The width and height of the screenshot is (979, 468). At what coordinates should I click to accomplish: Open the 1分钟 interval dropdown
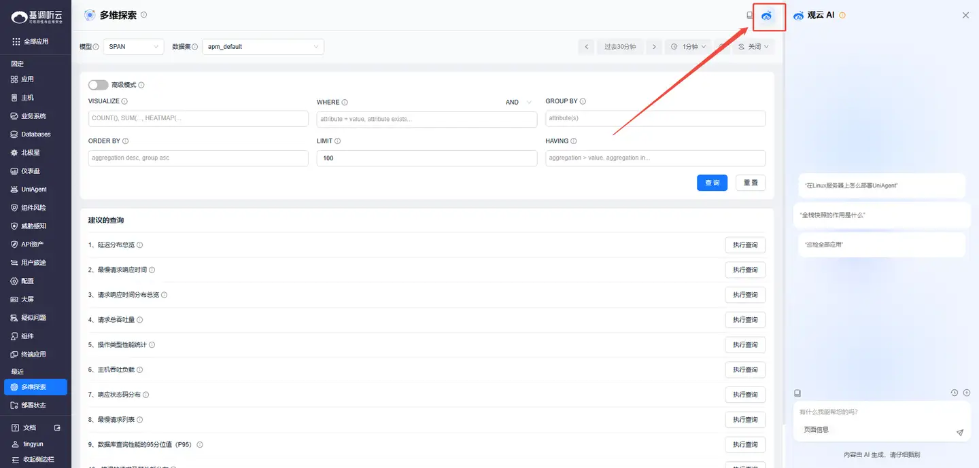[x=688, y=47]
